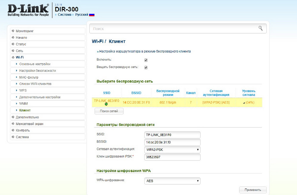Screen dimensions: 297x195
Task: Toggle the Включить checkbox
Action: [146, 60]
